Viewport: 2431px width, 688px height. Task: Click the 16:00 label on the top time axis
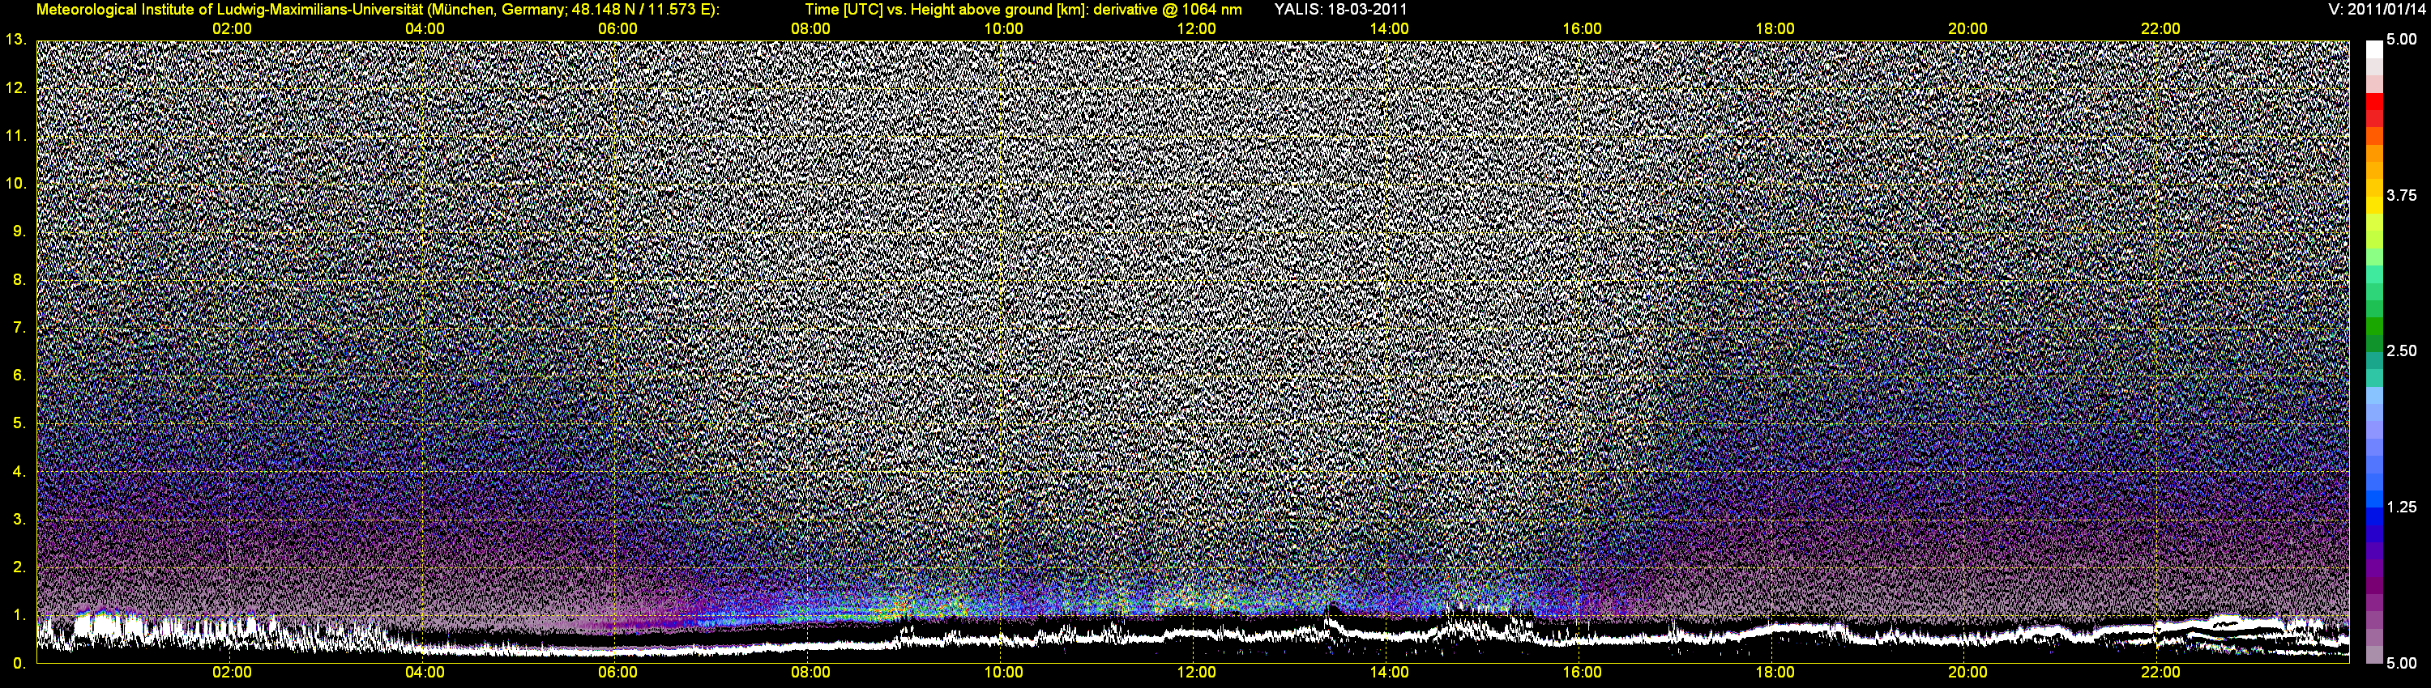pos(1582,29)
